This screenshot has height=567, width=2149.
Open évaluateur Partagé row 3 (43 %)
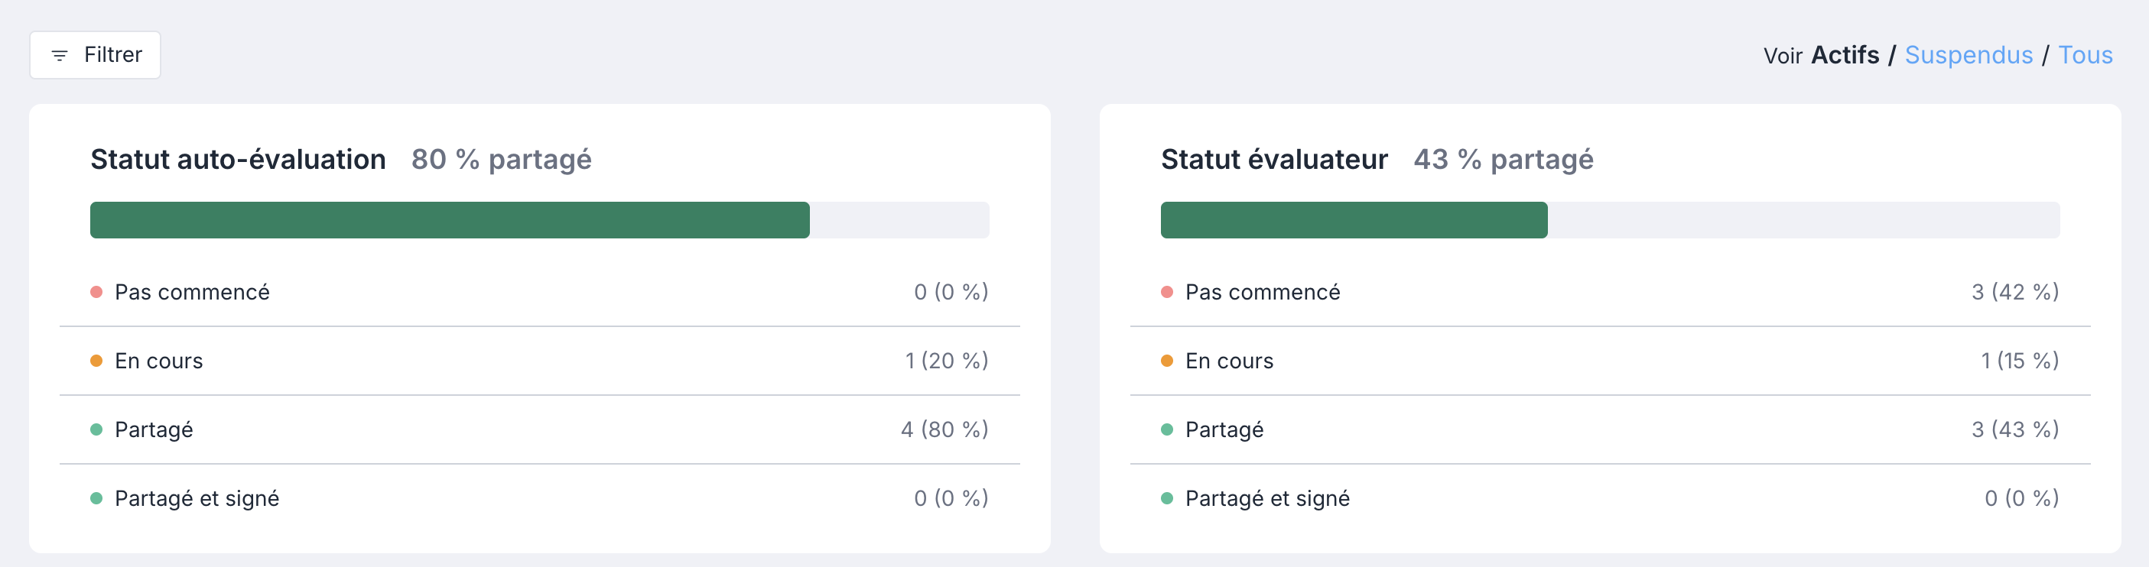(1610, 429)
